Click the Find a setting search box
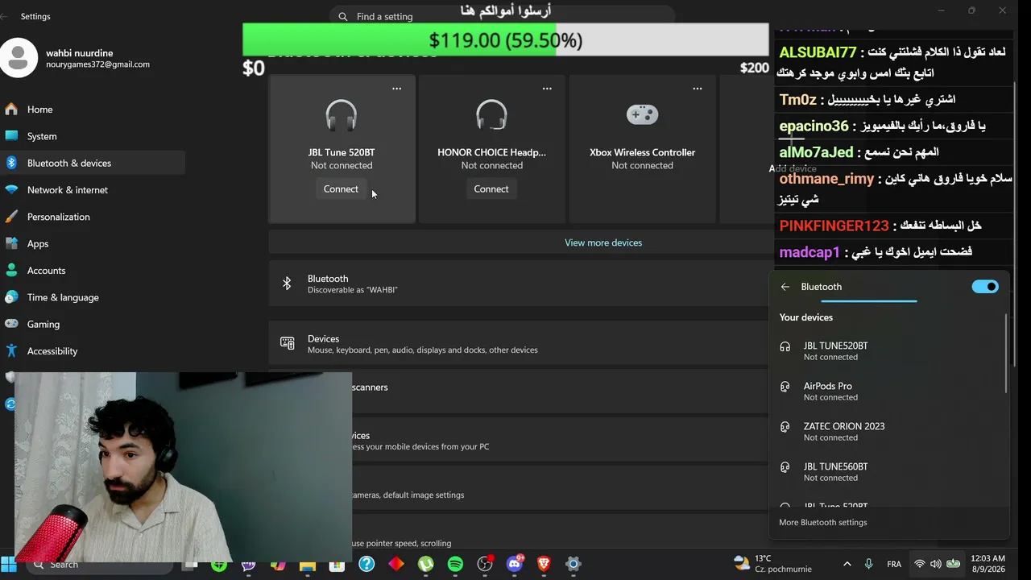 coord(502,16)
